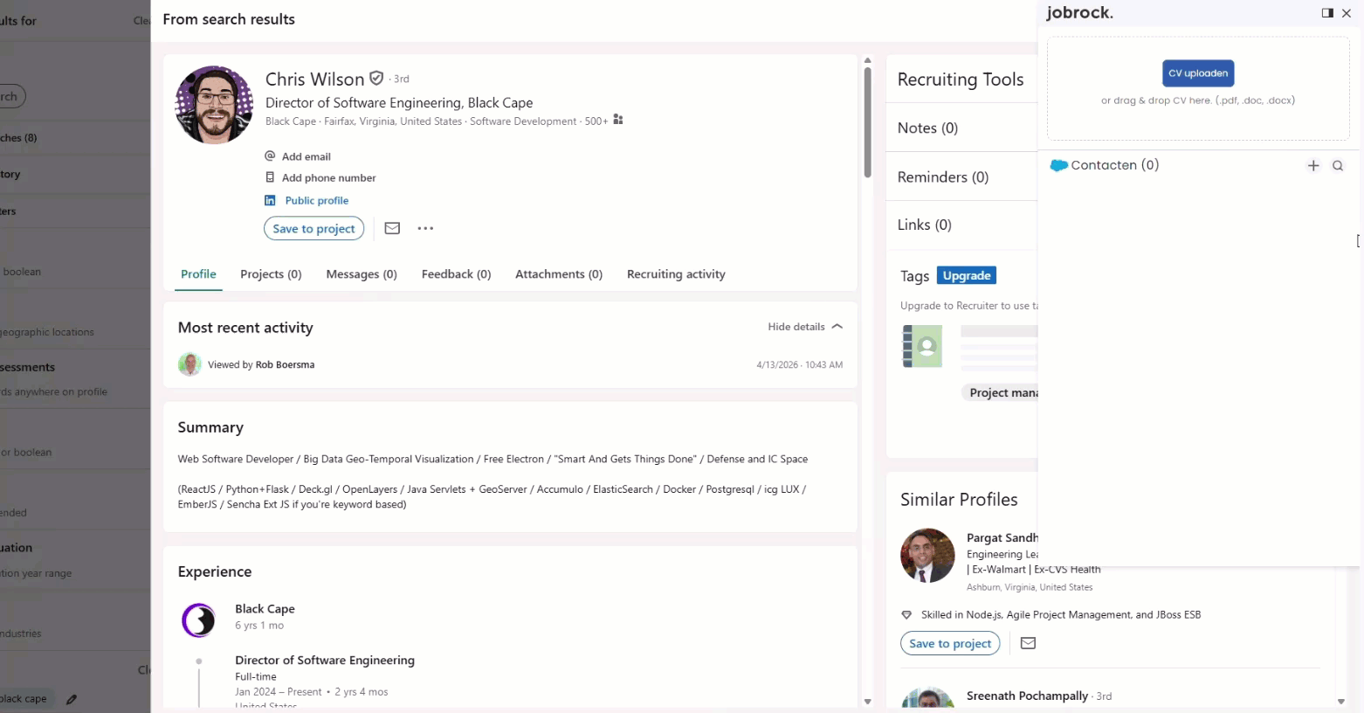This screenshot has height=713, width=1364.
Task: Open the Attachments (0) tab
Action: pyautogui.click(x=559, y=274)
